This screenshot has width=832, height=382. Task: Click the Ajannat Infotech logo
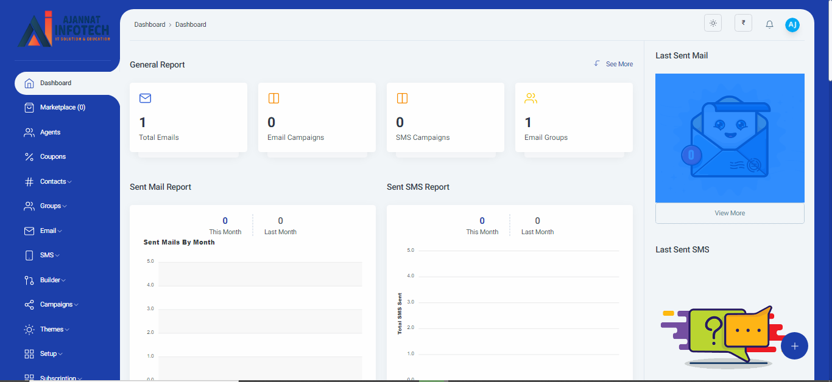(x=63, y=29)
